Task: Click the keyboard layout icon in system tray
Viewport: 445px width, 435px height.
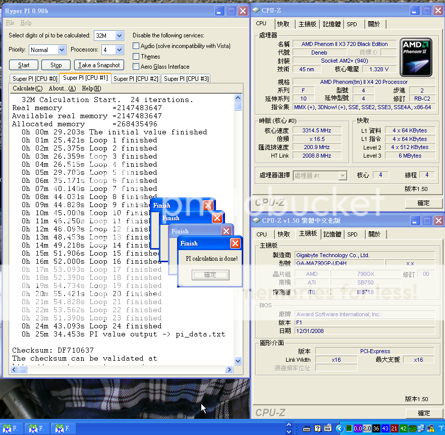Action: pos(307,428)
